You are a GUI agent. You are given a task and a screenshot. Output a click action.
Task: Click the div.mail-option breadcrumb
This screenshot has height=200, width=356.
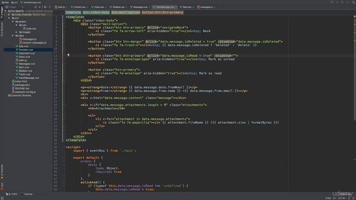point(126,12)
